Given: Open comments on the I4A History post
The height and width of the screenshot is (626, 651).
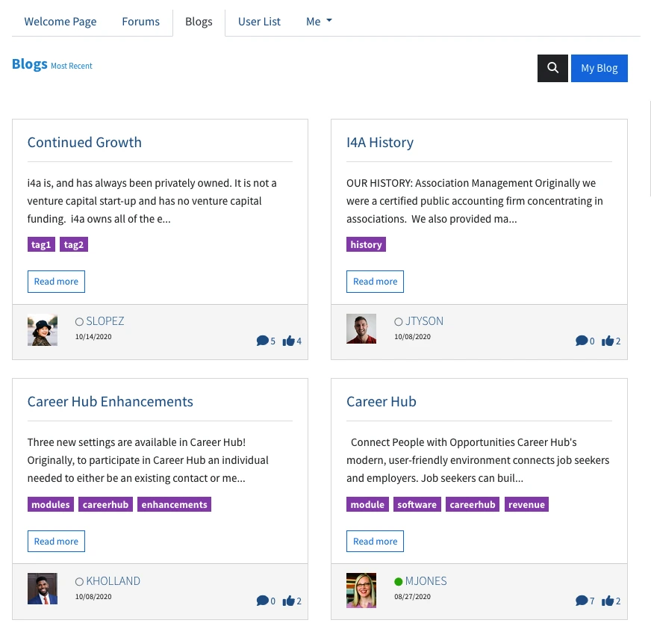Looking at the screenshot, I should (583, 341).
